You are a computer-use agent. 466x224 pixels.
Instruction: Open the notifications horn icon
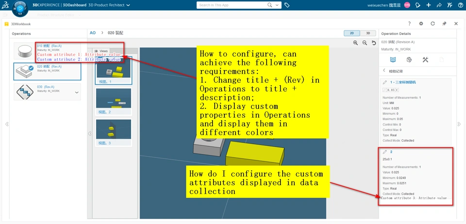click(418, 5)
